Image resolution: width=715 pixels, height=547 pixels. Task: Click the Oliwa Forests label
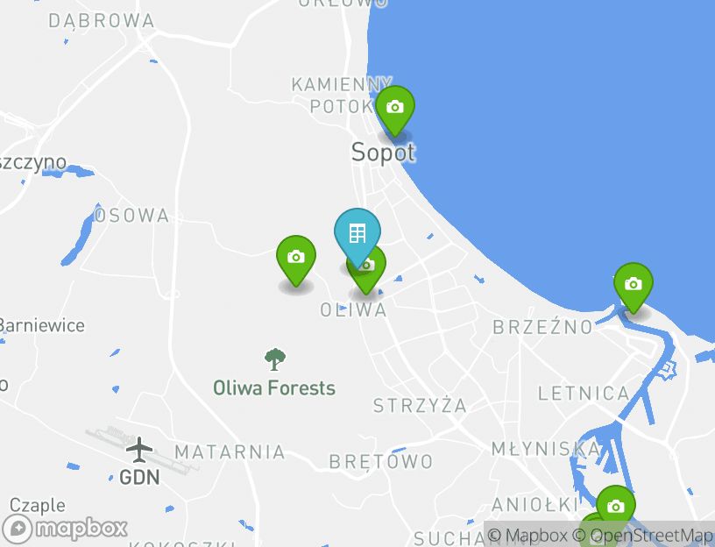pos(274,388)
